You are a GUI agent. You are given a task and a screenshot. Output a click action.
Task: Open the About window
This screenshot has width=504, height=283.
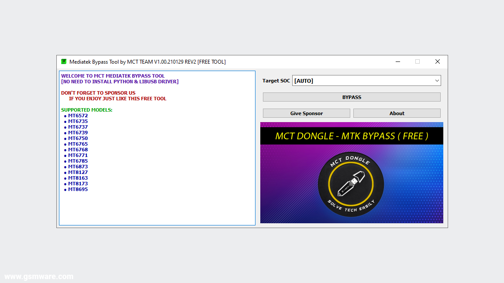pos(397,113)
